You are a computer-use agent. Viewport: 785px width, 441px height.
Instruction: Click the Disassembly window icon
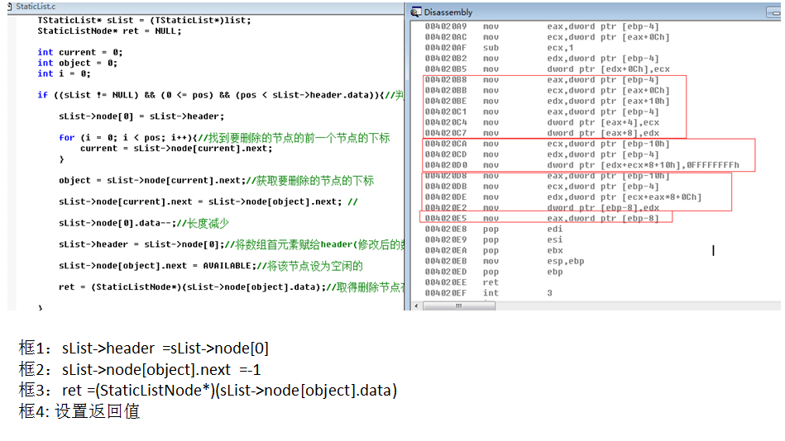pyautogui.click(x=415, y=12)
